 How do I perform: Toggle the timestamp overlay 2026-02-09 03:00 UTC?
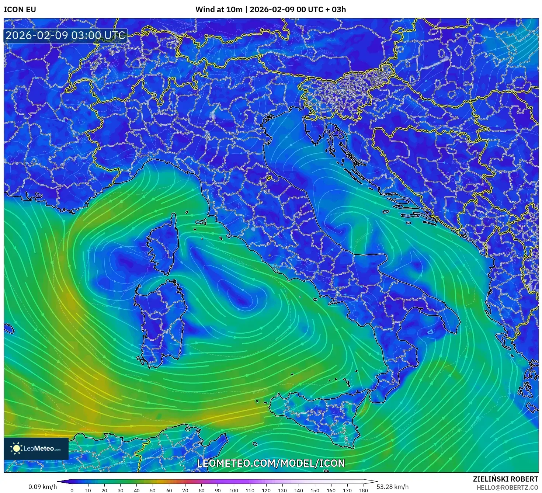tap(65, 36)
